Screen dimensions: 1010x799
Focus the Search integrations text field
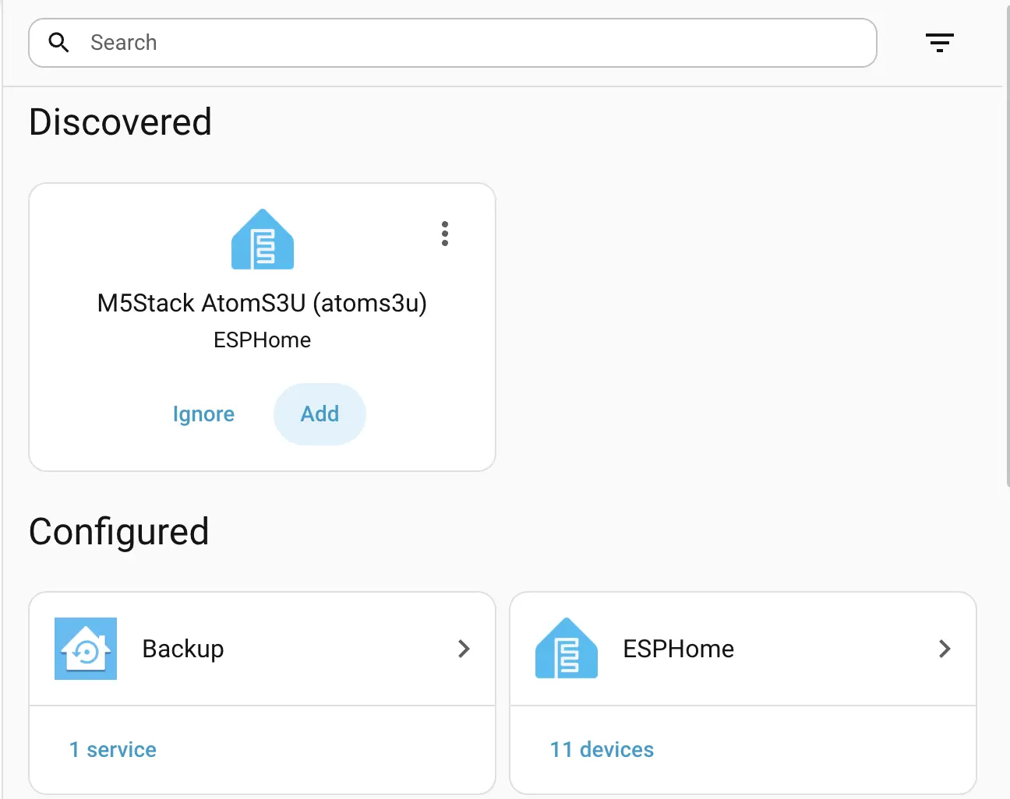point(468,43)
